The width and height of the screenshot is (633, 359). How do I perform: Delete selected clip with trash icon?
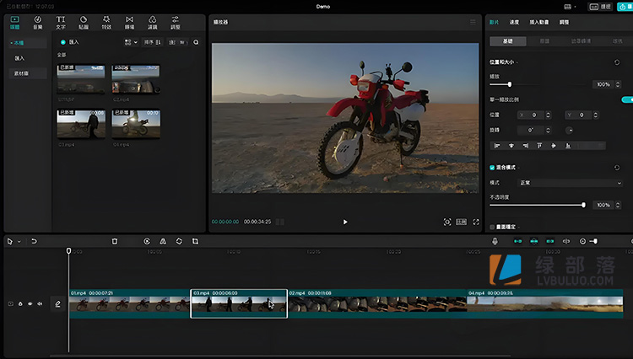[115, 241]
